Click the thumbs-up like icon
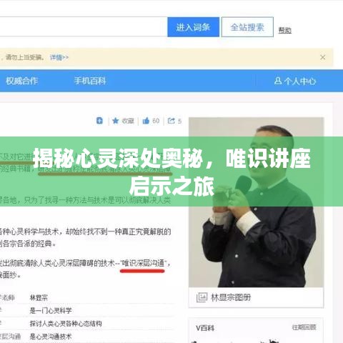The height and width of the screenshot is (343, 343). click(x=146, y=121)
